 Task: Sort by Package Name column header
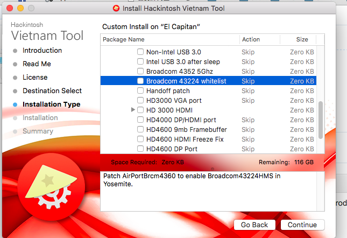tap(169, 39)
